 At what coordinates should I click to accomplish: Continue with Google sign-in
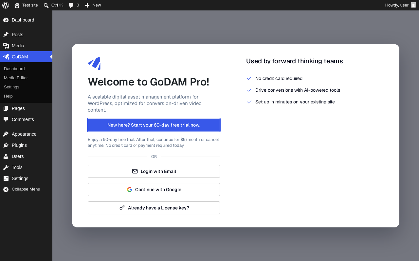154,190
